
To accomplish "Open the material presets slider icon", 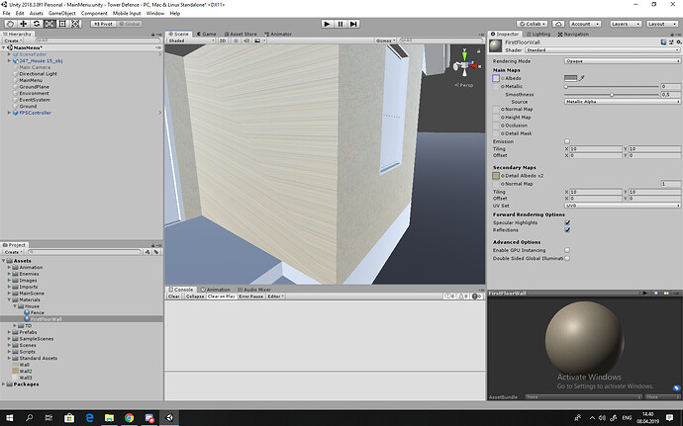I will pyautogui.click(x=671, y=43).
